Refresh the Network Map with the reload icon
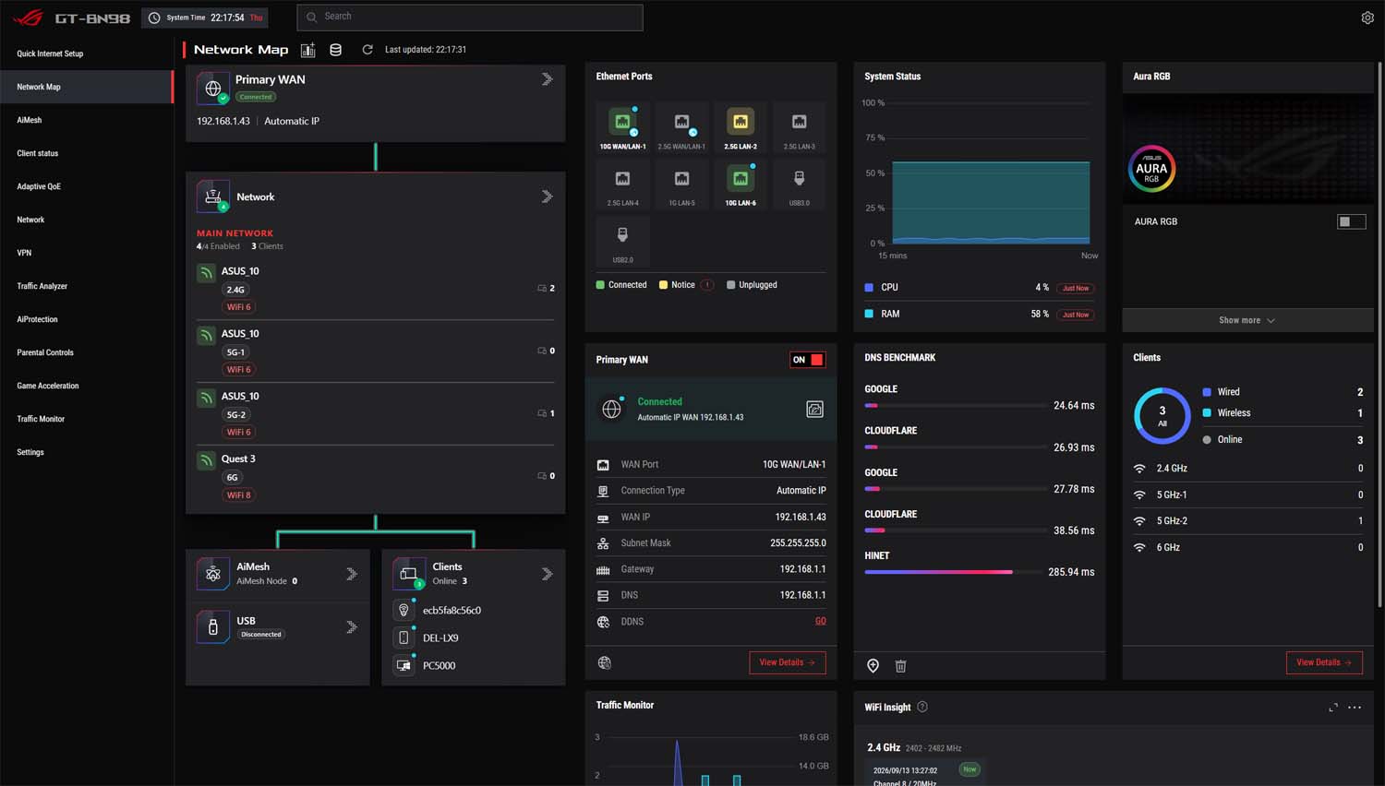This screenshot has width=1385, height=786. point(367,50)
